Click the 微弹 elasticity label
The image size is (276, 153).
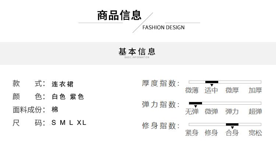coord(212,112)
